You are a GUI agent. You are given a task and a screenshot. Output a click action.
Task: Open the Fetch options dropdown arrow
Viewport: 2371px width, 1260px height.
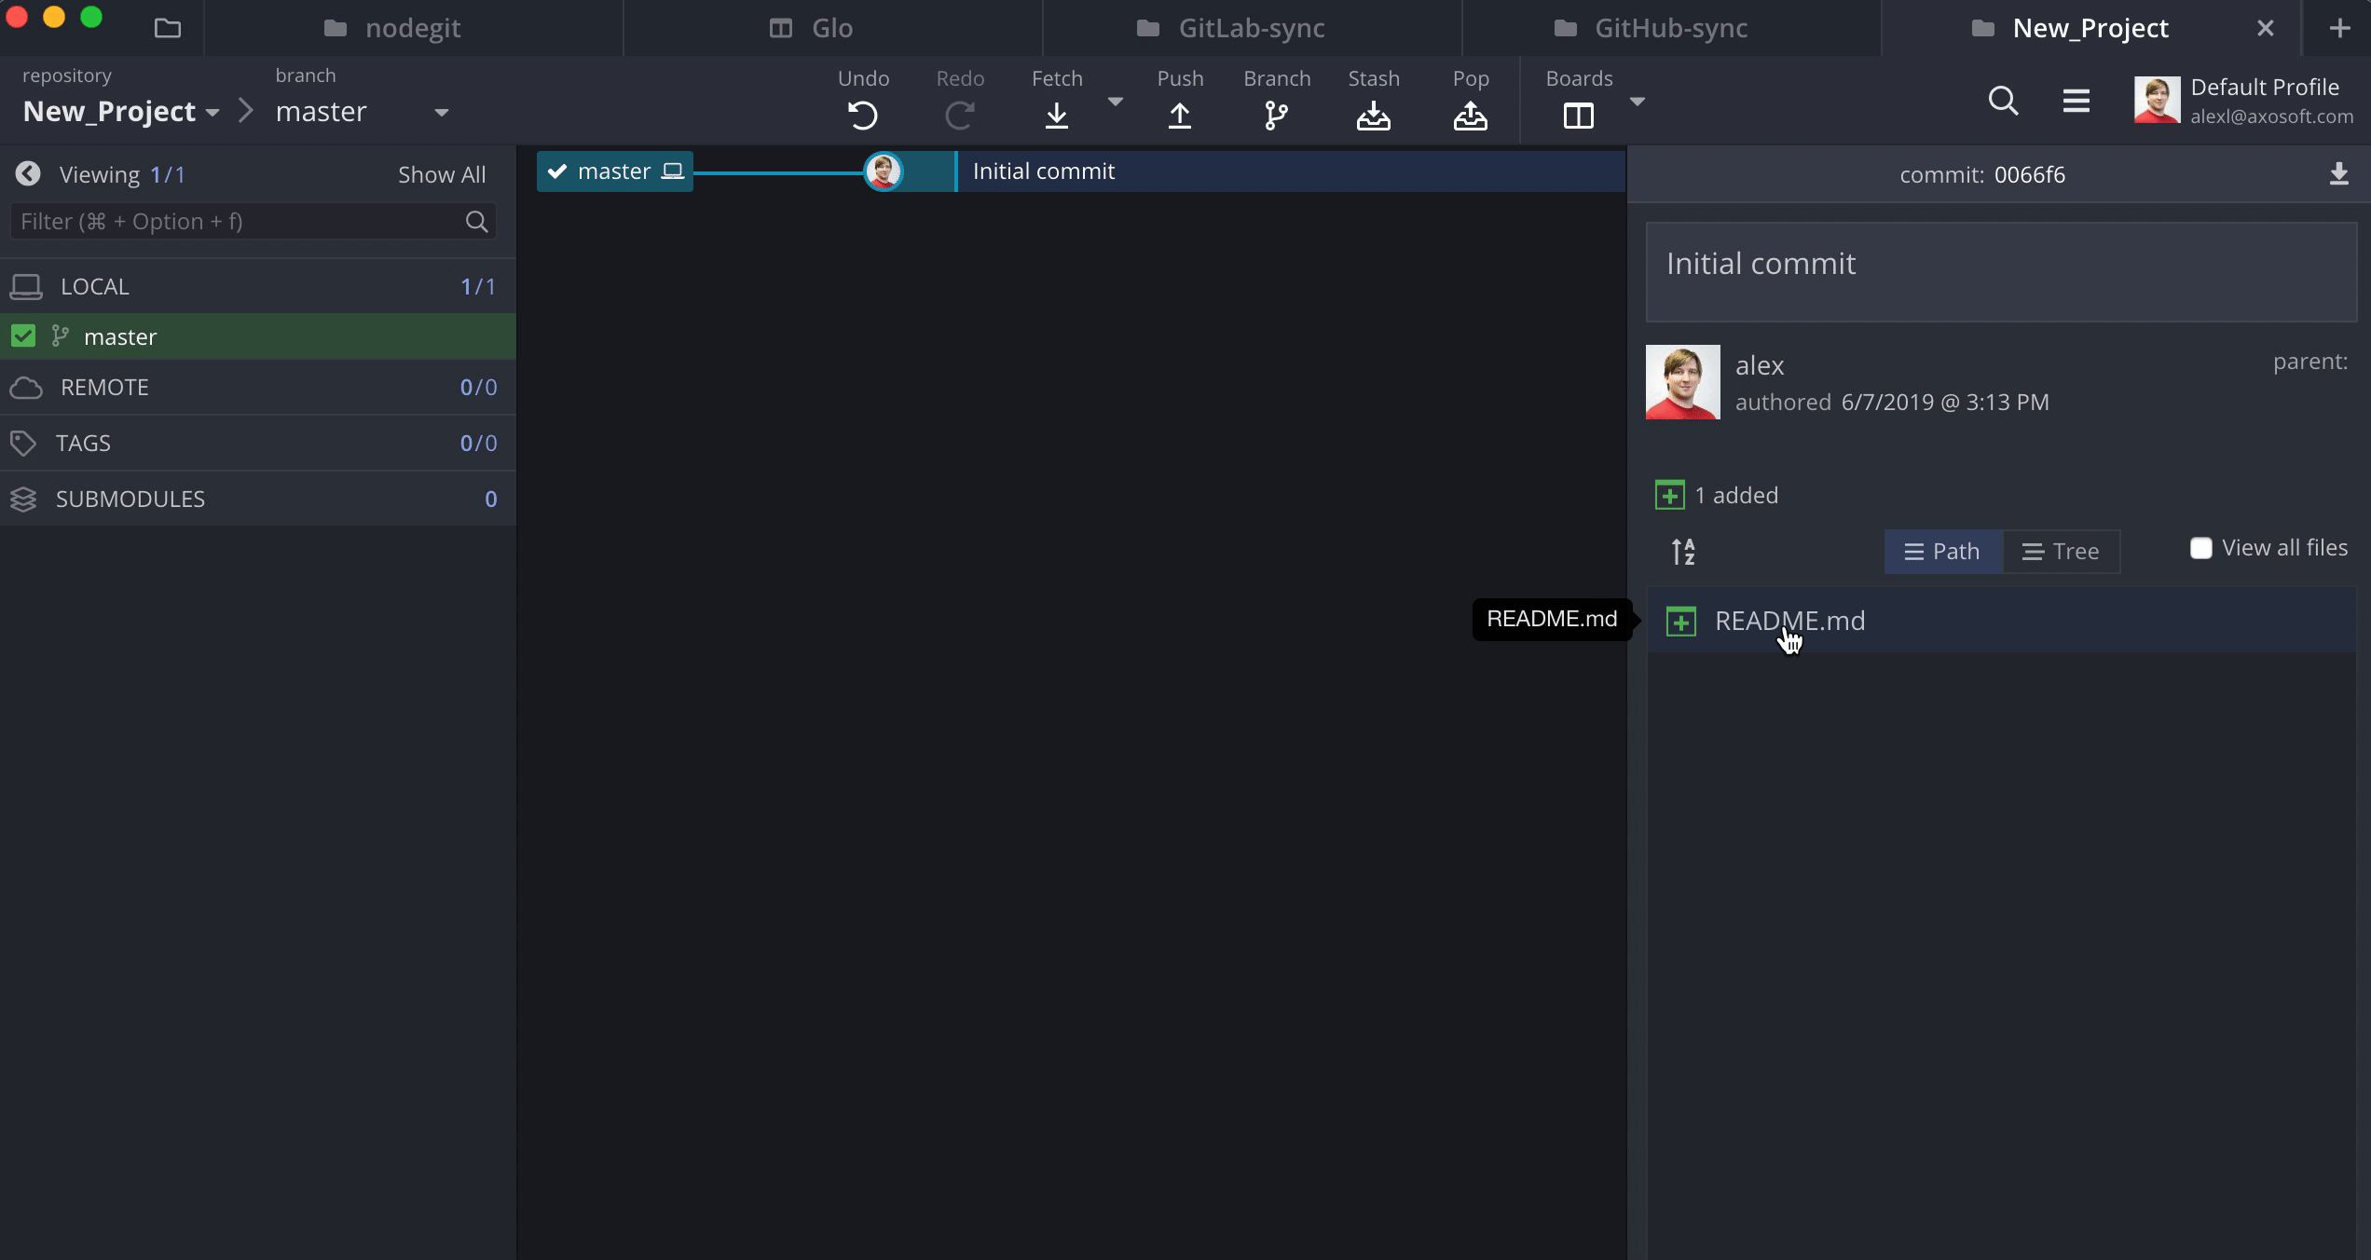(1115, 101)
